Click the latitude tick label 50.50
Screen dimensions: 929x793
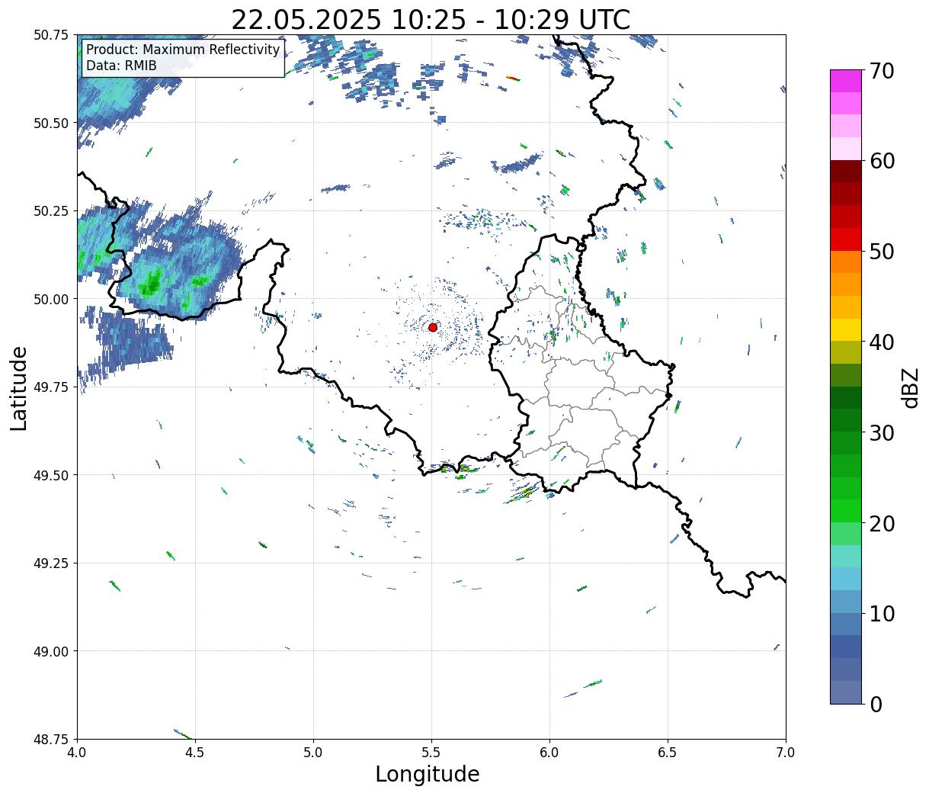51,123
